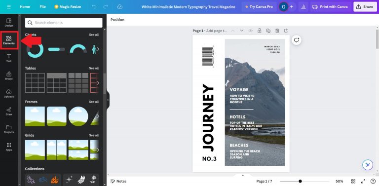Insert the two-row grid
379x186 pixels.
click(78, 150)
